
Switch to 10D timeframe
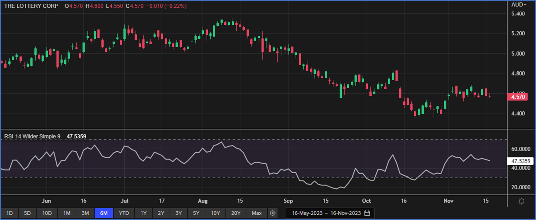pos(47,213)
